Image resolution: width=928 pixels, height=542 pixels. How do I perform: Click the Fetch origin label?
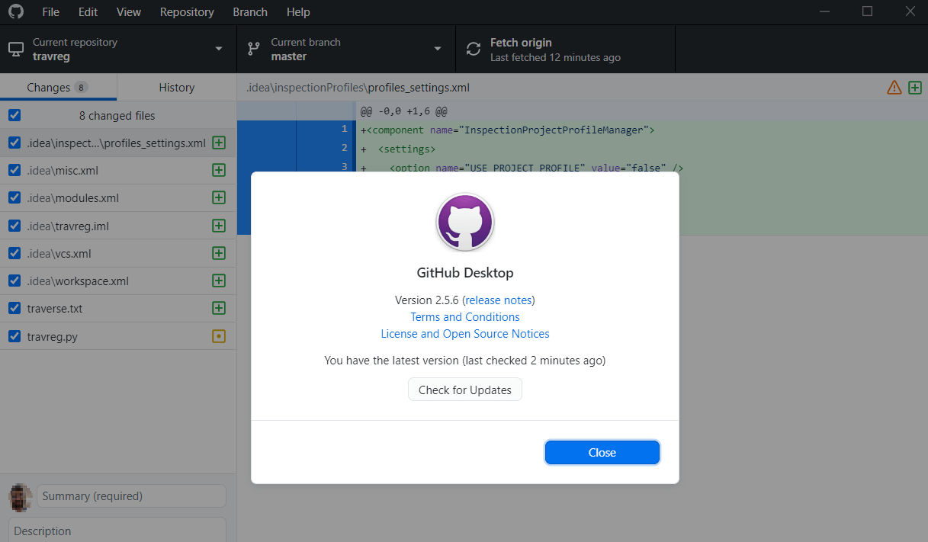point(521,43)
